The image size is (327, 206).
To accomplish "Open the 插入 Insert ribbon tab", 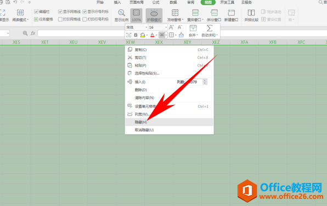I will (x=117, y=2).
